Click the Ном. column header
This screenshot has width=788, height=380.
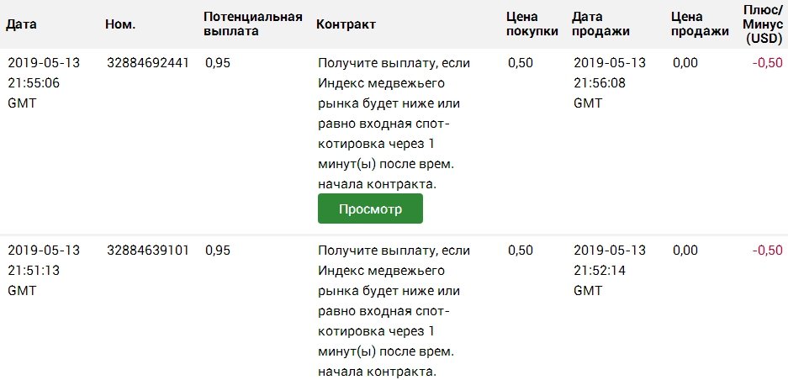click(120, 24)
